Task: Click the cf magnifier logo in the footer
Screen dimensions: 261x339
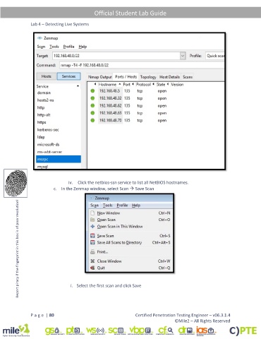Action: point(166,331)
